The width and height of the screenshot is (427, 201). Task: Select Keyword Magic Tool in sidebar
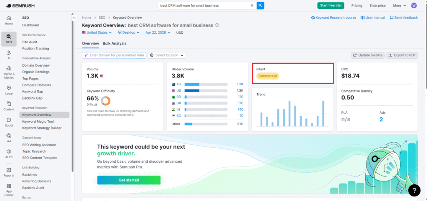coord(38,122)
